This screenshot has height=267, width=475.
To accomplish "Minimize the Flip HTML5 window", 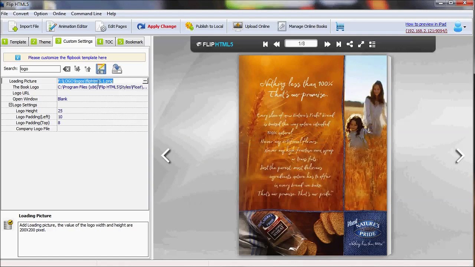I will click(x=441, y=3).
